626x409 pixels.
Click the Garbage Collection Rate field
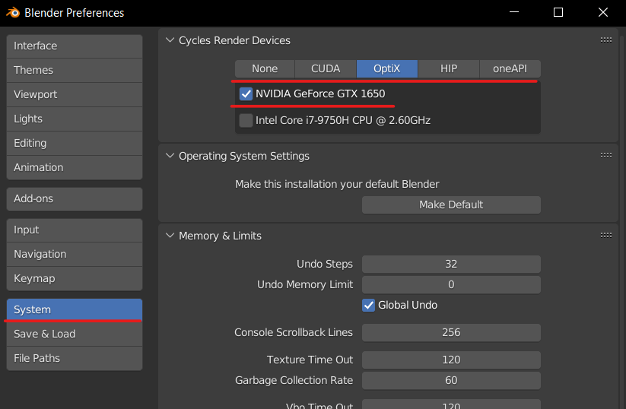coord(451,380)
